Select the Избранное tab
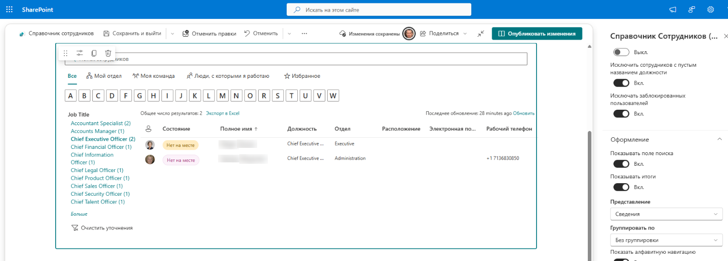 302,76
